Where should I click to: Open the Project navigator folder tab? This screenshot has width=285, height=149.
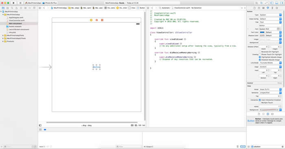pos(3,8)
